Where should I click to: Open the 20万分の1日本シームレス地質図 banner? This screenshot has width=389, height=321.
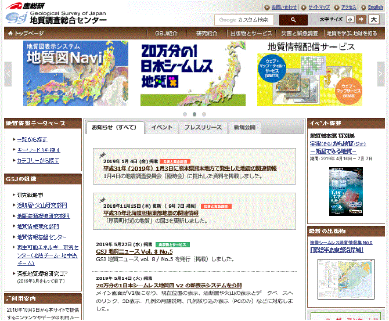click(x=193, y=73)
